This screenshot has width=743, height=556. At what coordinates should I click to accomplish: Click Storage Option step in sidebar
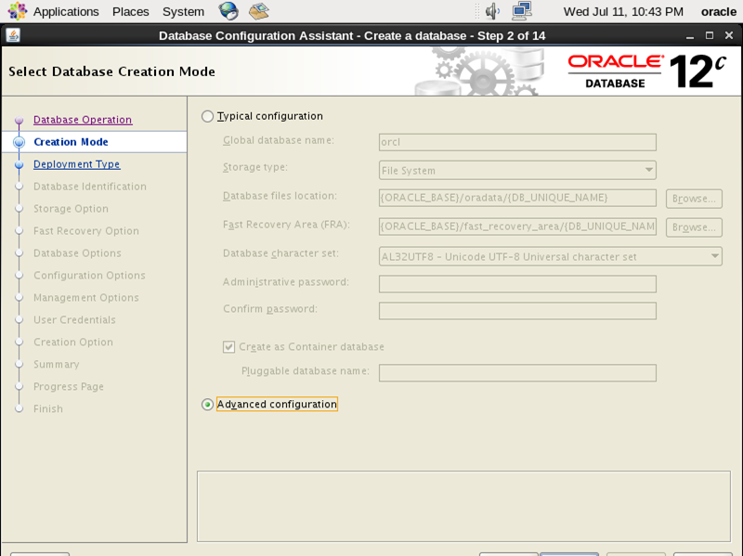[x=71, y=208]
